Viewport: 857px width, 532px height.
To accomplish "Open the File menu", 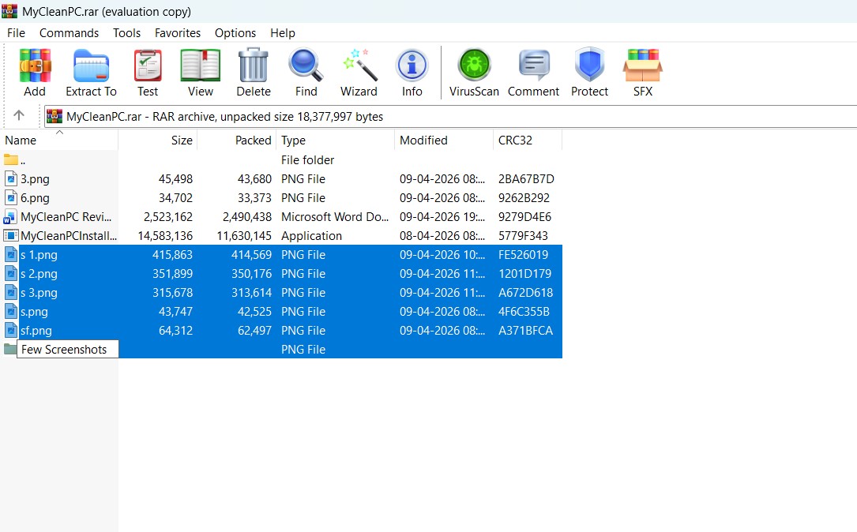I will point(16,33).
